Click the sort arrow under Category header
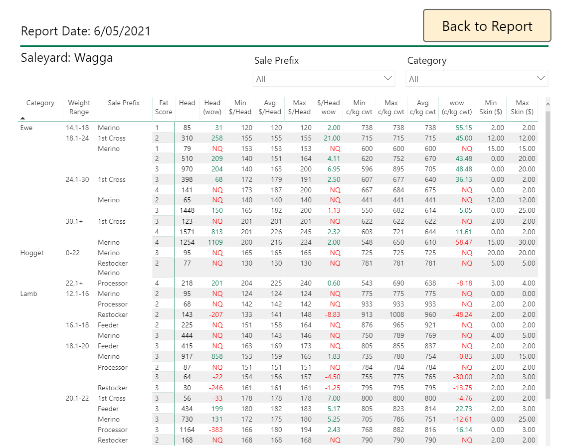This screenshot has width=563, height=446. [x=22, y=118]
